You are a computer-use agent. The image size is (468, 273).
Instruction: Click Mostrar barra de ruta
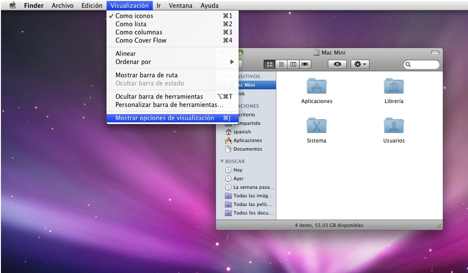pyautogui.click(x=172, y=75)
